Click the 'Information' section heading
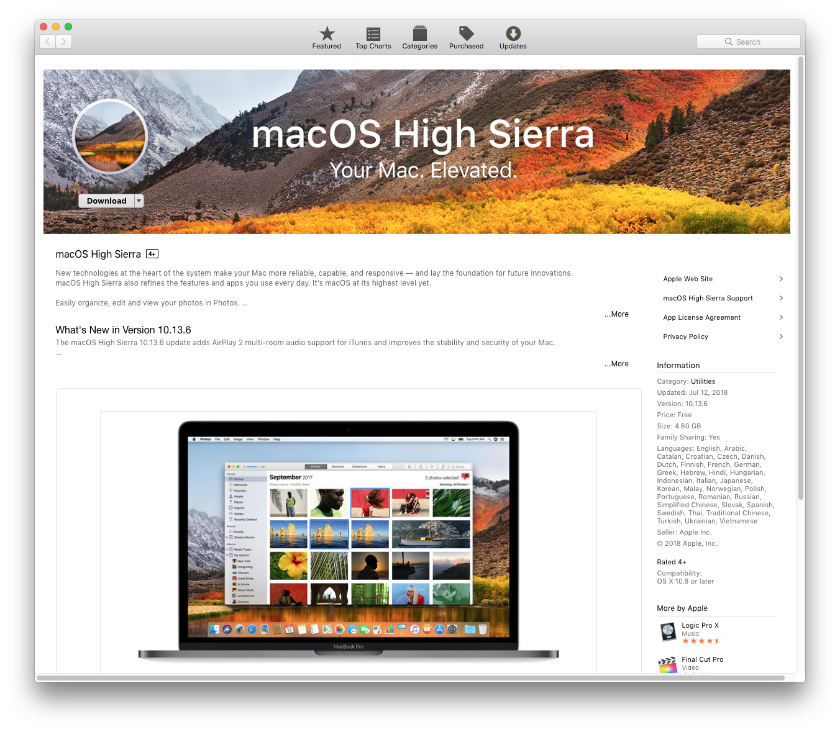Viewport: 840px width, 732px height. (x=678, y=366)
